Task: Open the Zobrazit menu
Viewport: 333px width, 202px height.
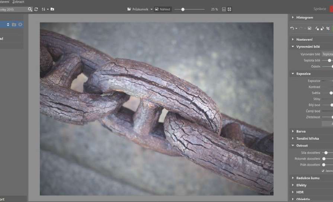Action: (x=18, y=2)
